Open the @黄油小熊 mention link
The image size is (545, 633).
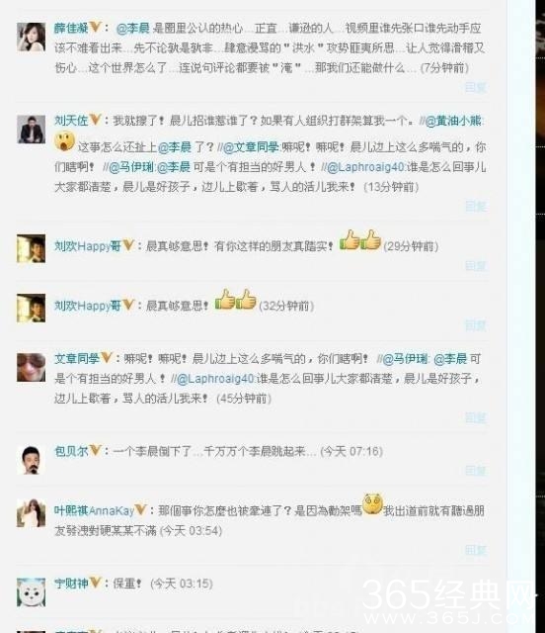point(453,121)
